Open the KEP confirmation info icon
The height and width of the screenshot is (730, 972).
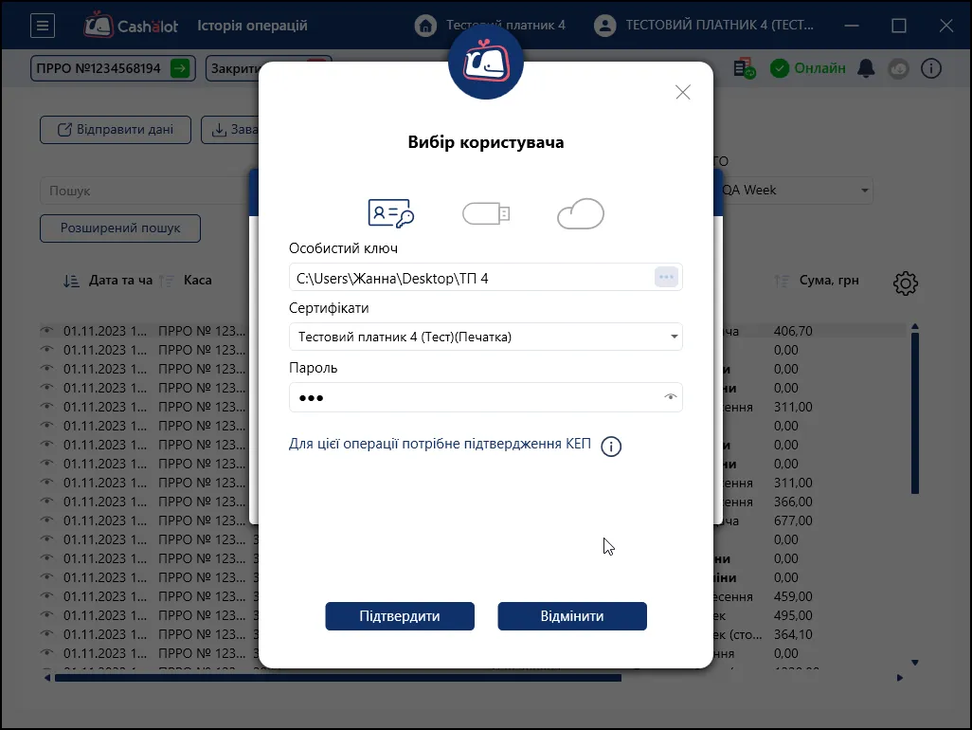click(x=611, y=446)
